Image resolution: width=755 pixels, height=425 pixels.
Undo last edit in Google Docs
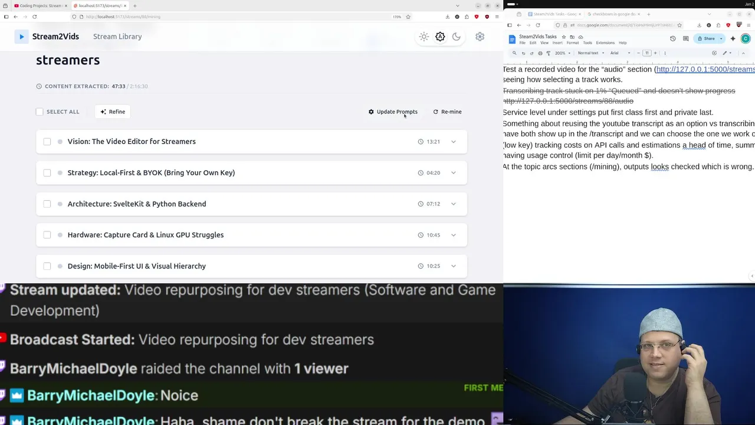point(523,53)
